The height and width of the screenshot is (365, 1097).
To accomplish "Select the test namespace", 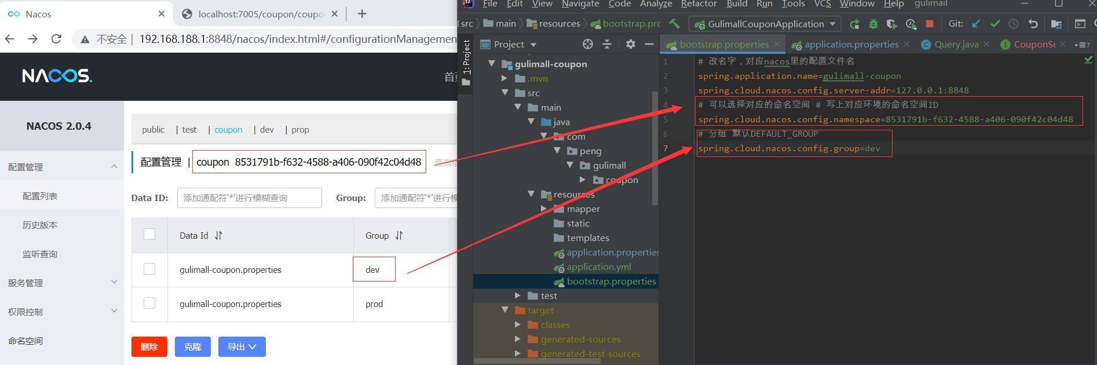I will (x=189, y=130).
